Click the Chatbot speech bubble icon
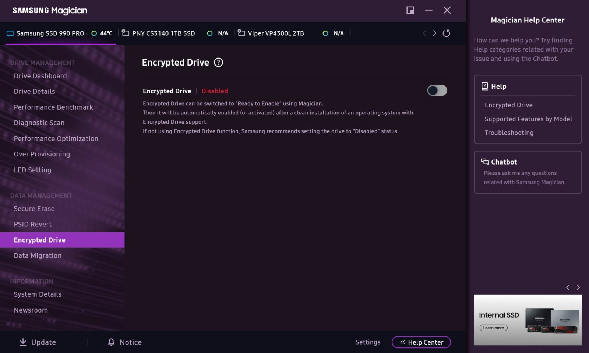The width and height of the screenshot is (589, 353). point(484,162)
